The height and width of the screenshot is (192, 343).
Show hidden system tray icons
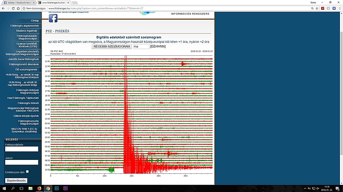[x=305, y=188]
